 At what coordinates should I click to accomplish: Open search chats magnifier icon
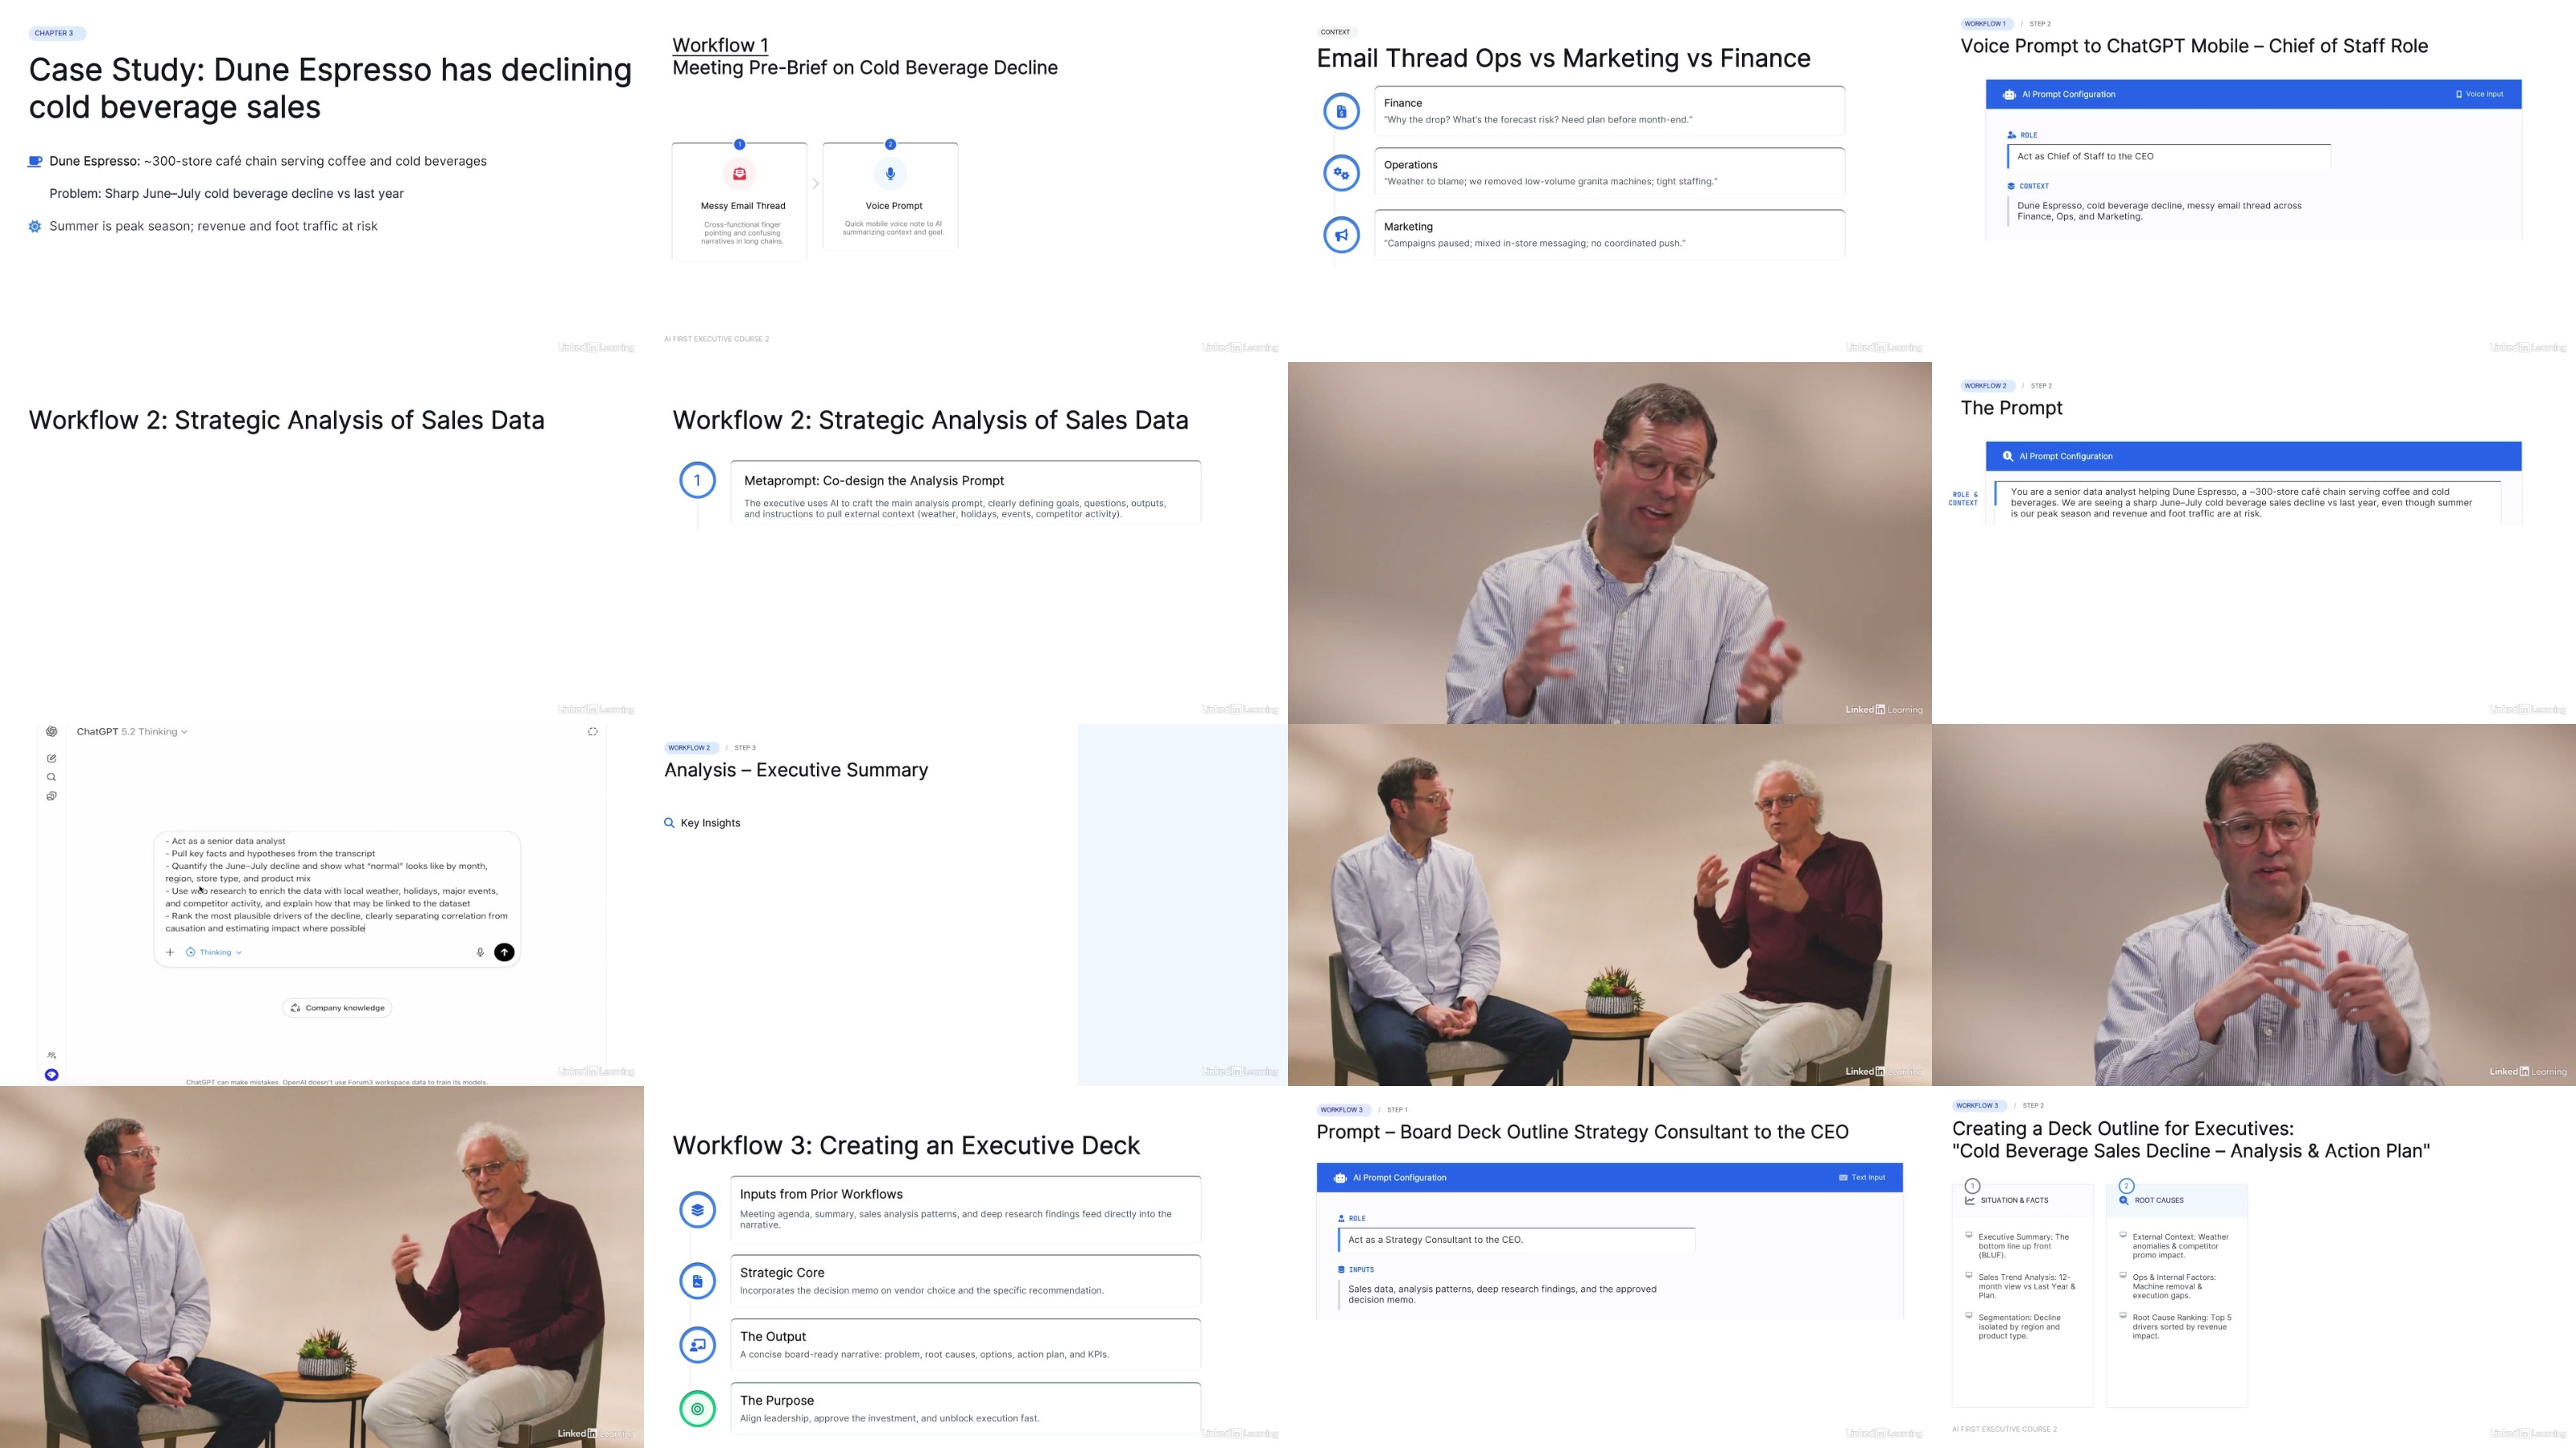(52, 777)
